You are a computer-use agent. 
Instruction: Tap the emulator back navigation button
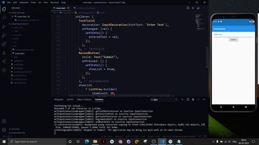pos(221,107)
